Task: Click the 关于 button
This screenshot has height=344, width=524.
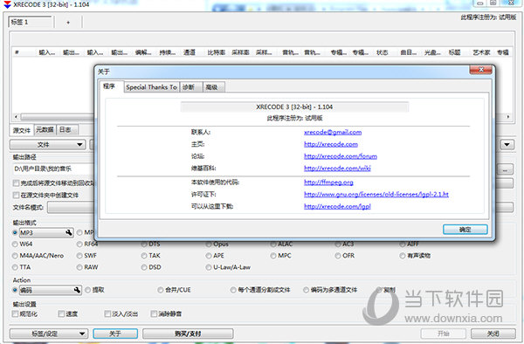Action: point(115,334)
